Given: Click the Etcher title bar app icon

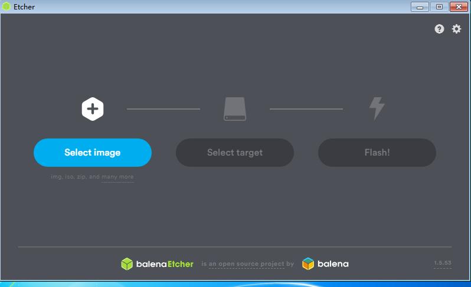Looking at the screenshot, I should coord(6,6).
